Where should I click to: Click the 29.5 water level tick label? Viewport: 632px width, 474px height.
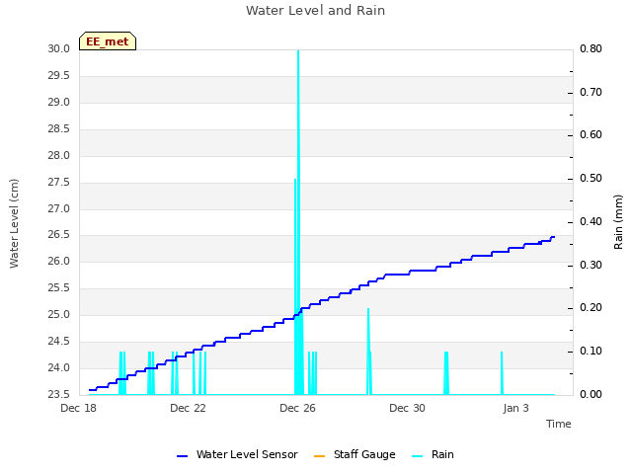pos(59,75)
